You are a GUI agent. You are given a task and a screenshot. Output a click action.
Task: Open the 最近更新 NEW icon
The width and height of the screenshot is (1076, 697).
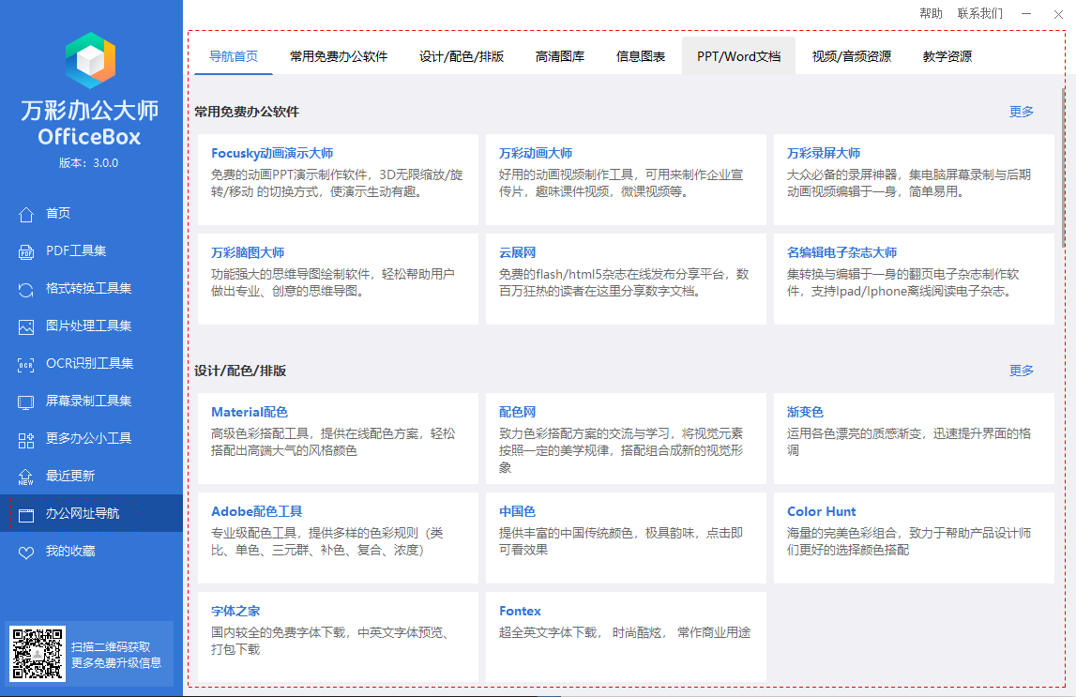(26, 477)
